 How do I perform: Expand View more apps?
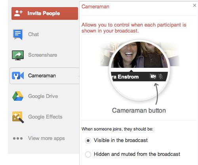[46, 138]
